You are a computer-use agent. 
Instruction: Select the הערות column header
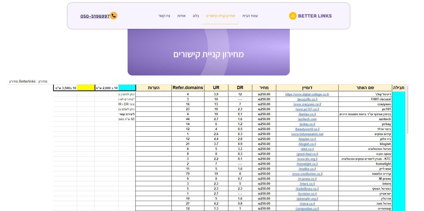point(153,88)
